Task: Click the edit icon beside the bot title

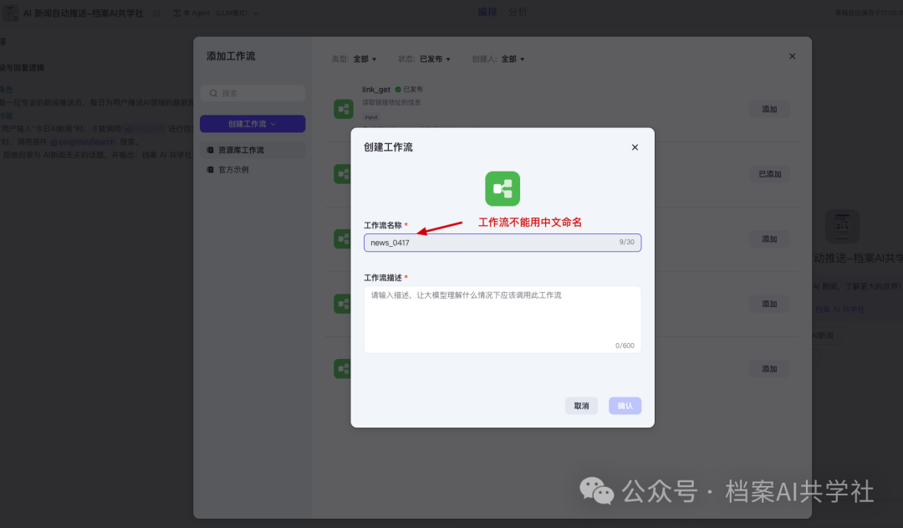Action: tap(156, 13)
